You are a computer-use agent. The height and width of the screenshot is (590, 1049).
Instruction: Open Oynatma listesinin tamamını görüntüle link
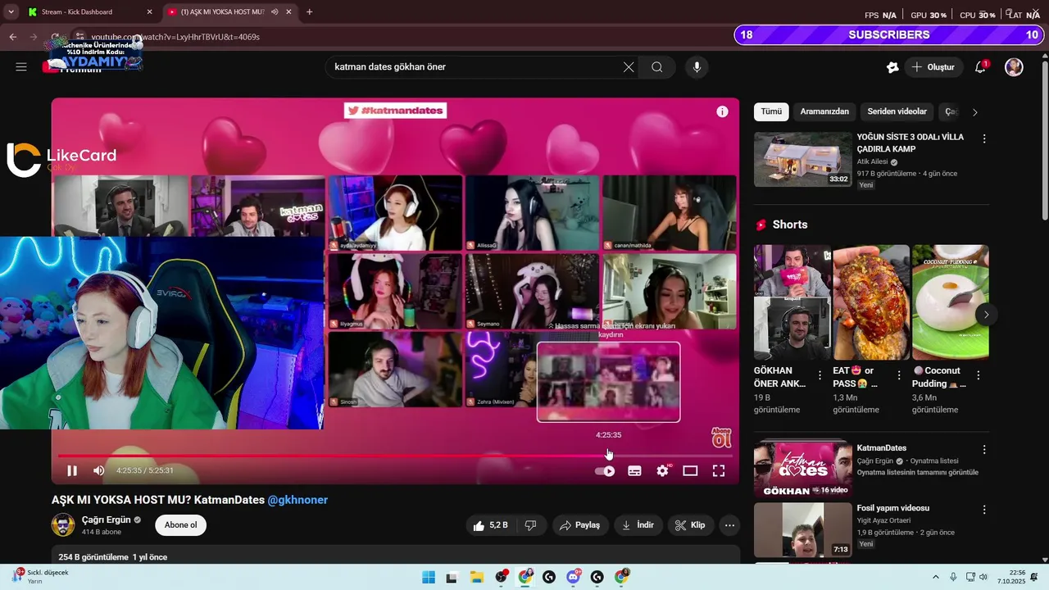[917, 473]
